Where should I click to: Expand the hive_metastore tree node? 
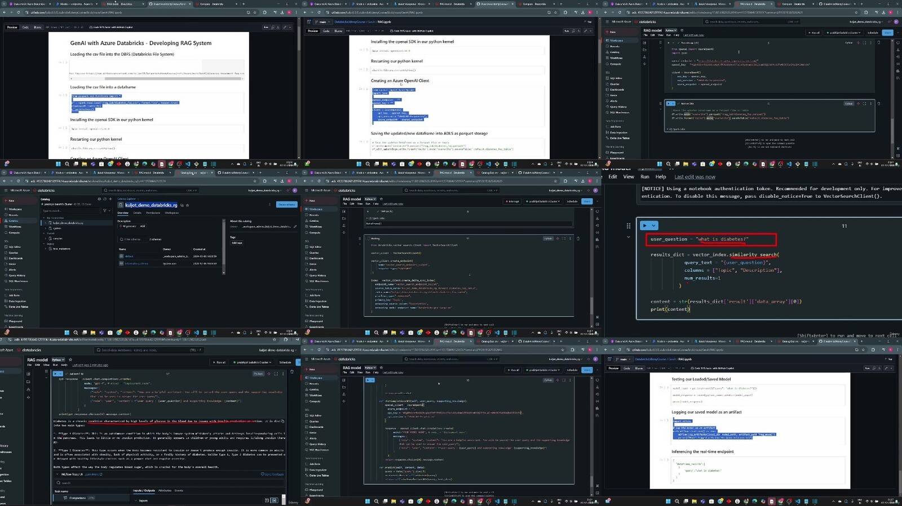(46, 249)
